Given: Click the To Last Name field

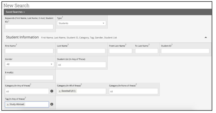Looking at the screenshot, I should [147, 51].
